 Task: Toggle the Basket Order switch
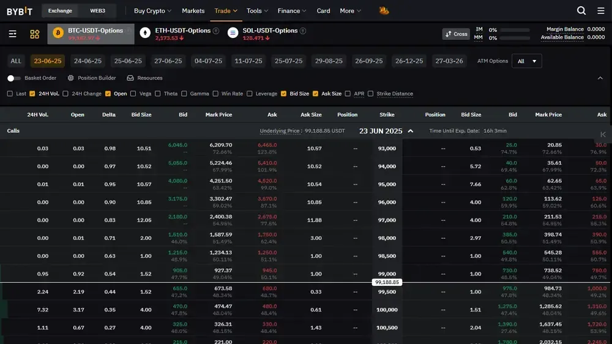tap(13, 78)
